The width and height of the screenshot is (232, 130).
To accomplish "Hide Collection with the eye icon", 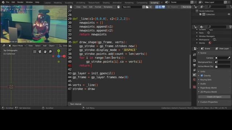I will (x=229, y=14).
